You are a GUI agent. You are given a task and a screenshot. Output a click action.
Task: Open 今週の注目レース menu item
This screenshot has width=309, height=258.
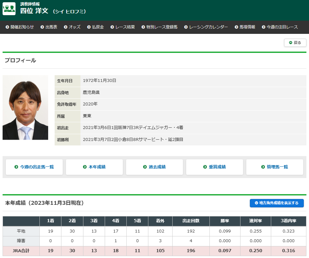(280, 27)
